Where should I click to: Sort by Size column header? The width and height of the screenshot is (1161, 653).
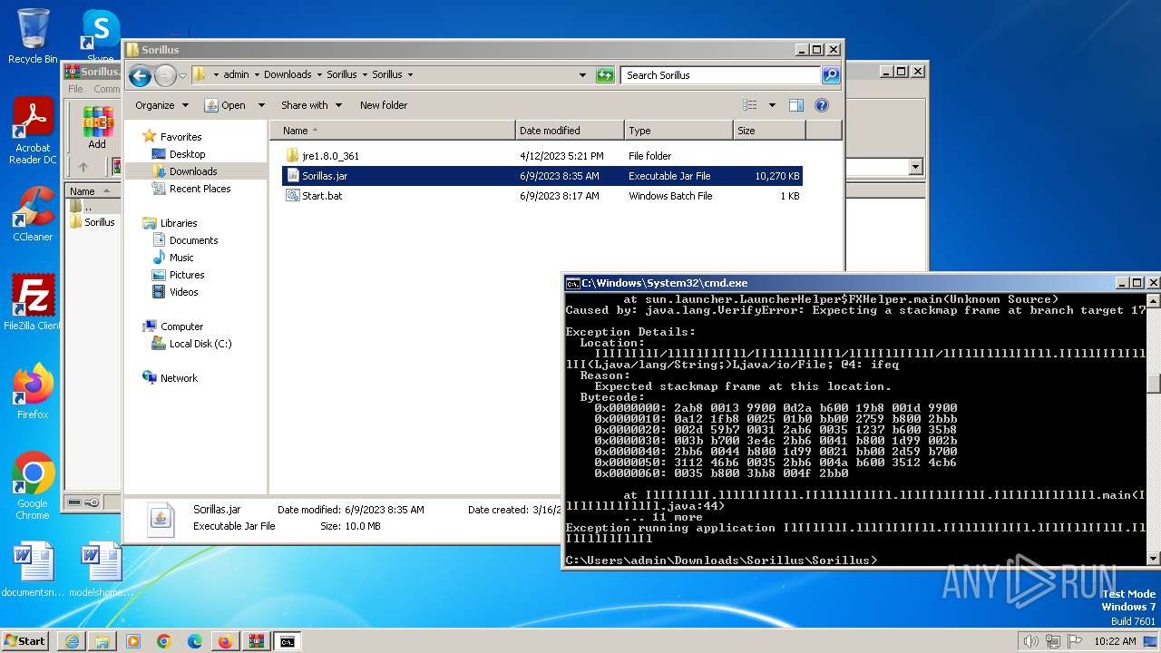tap(769, 131)
